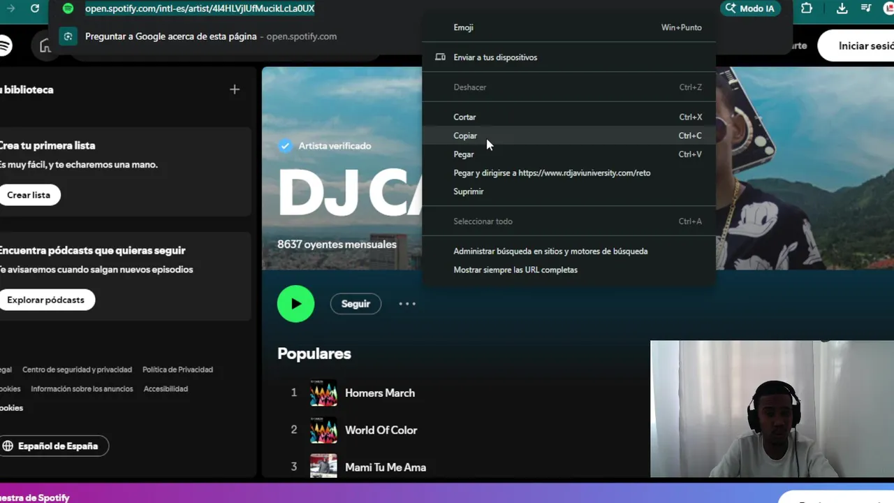Click the device icon beside Enviar a tus dispositivos

(x=440, y=57)
